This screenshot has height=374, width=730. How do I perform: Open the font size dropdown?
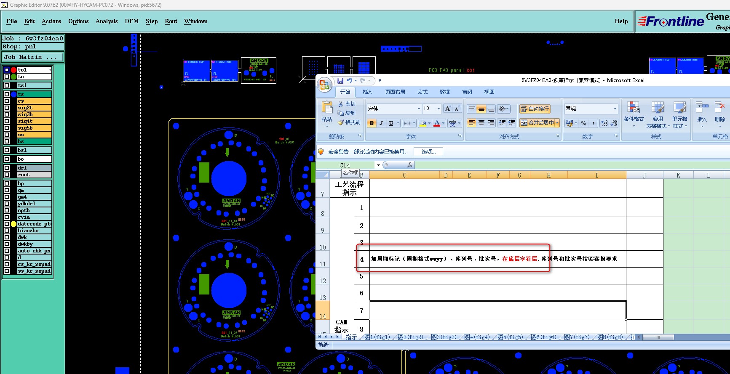point(439,109)
